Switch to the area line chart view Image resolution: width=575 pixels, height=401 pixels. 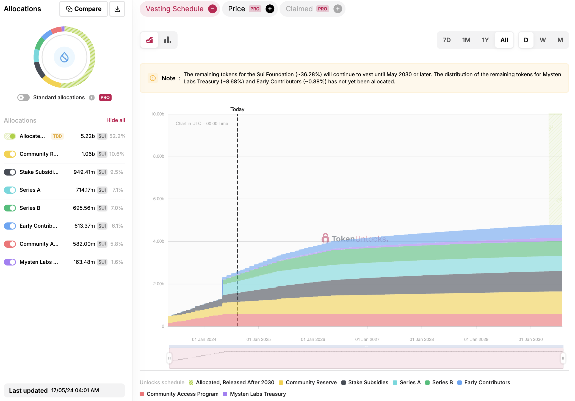tap(149, 40)
